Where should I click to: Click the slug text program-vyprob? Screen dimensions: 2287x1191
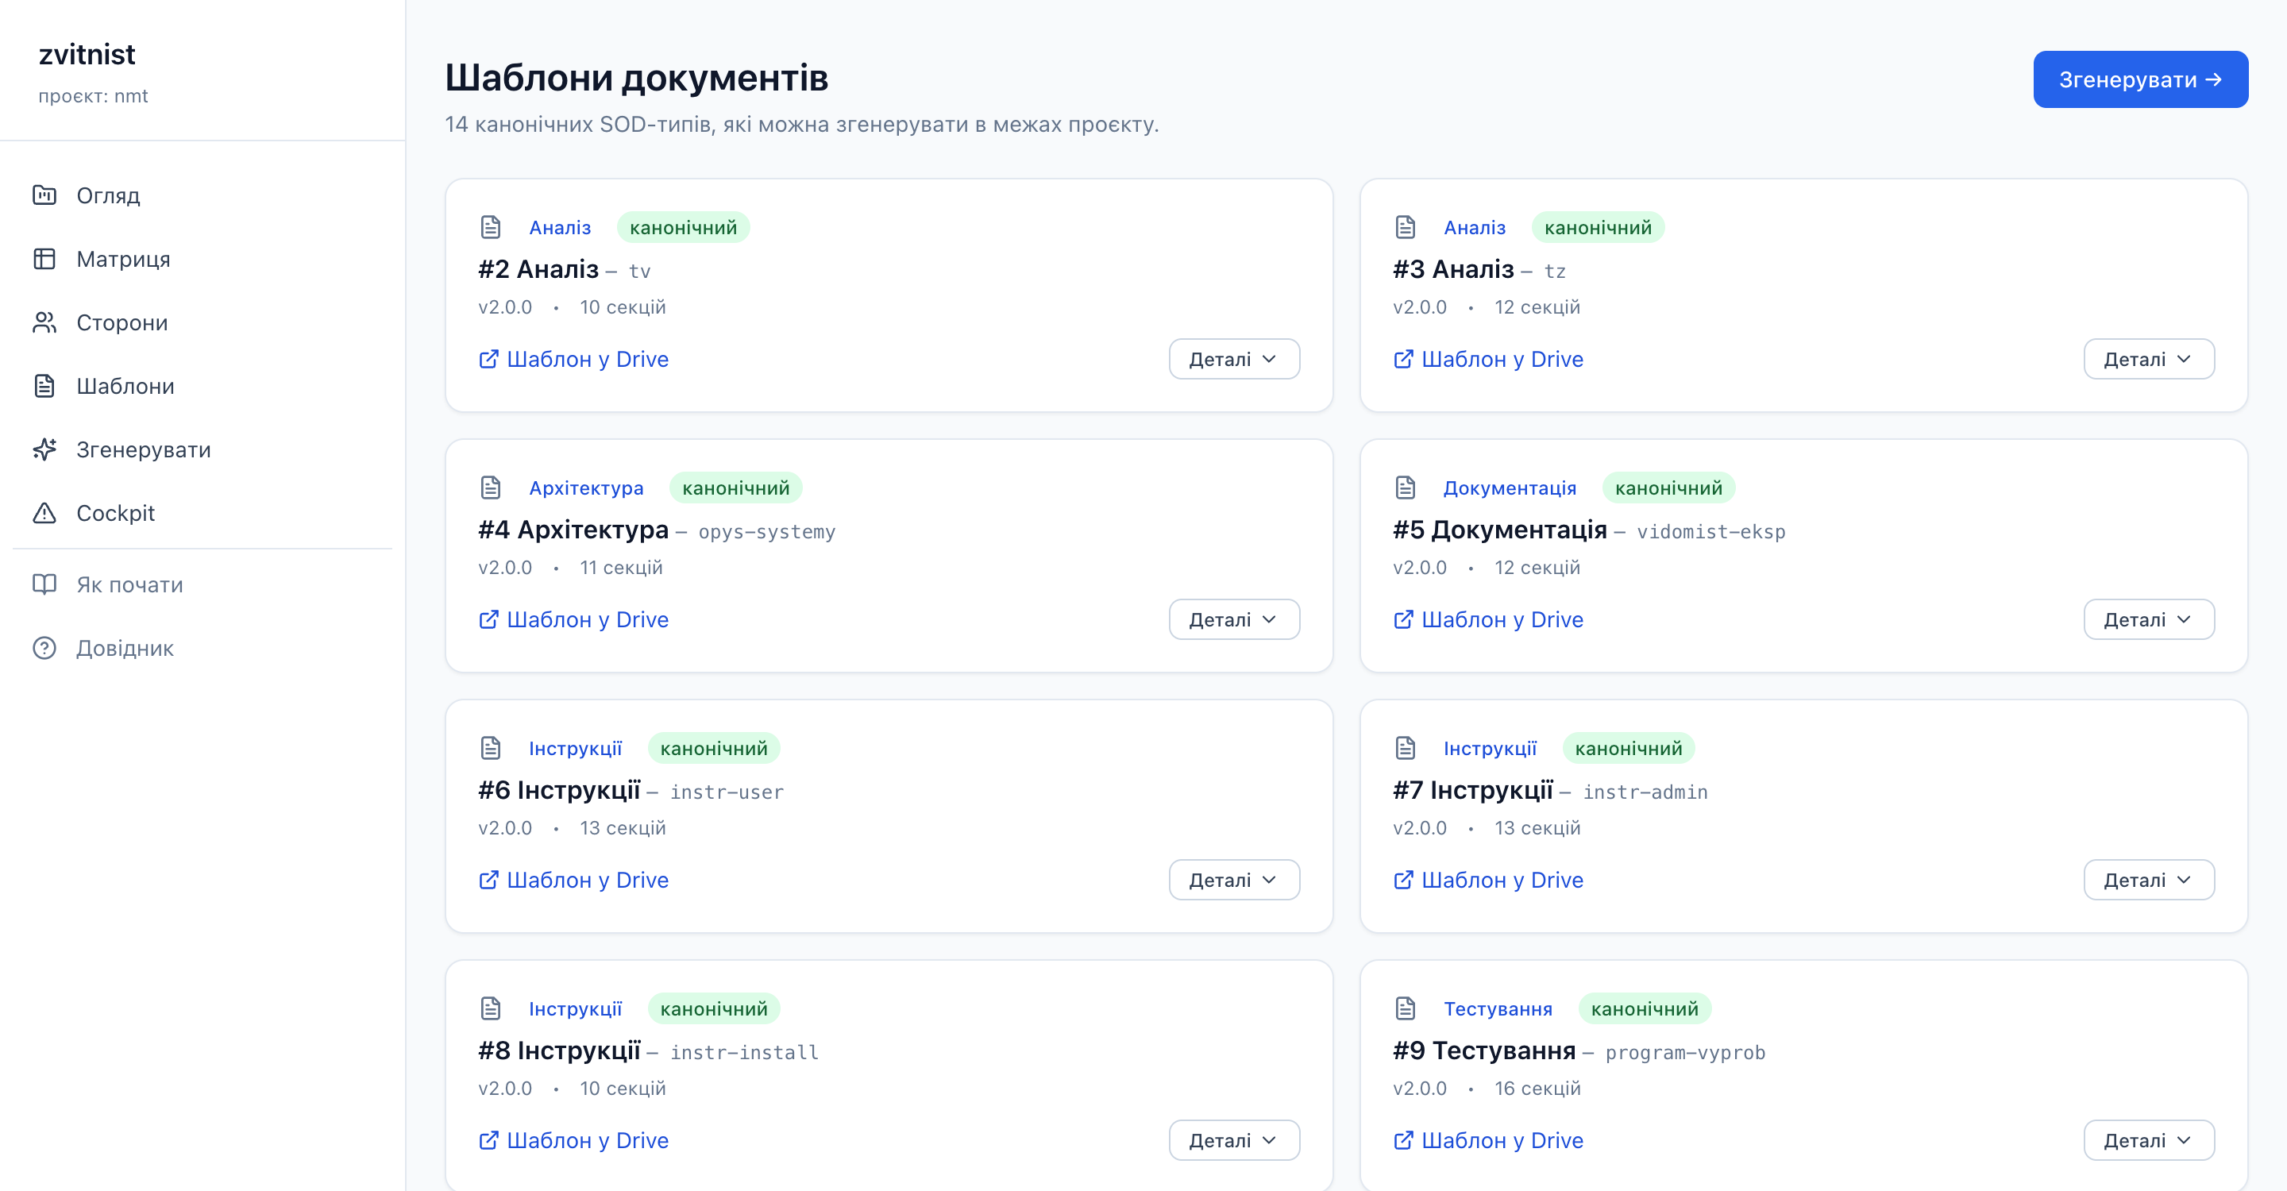(x=1685, y=1053)
